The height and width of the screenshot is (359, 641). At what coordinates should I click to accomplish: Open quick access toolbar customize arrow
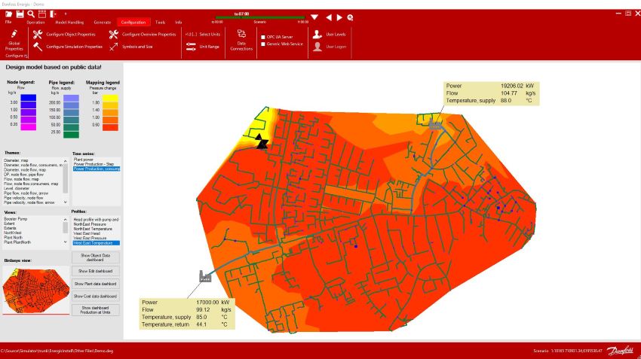coord(66,14)
